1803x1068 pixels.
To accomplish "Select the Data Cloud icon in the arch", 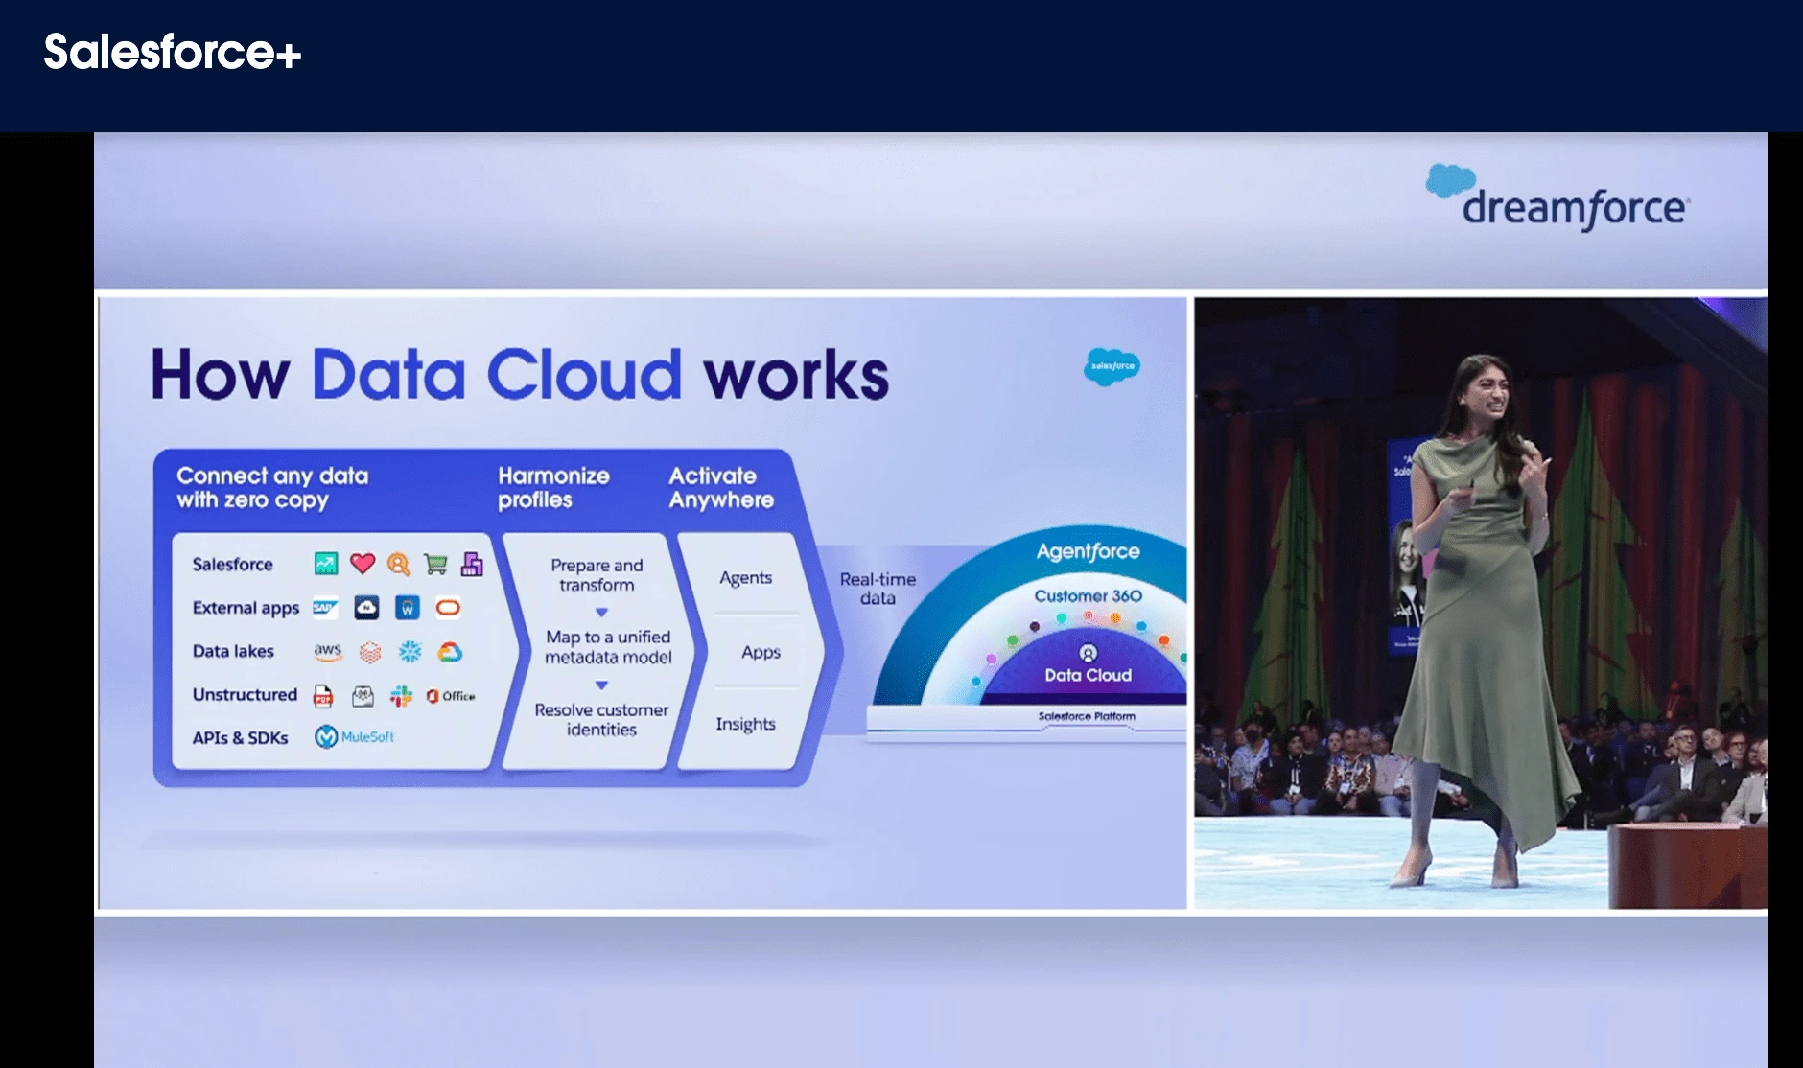I will (x=1088, y=652).
